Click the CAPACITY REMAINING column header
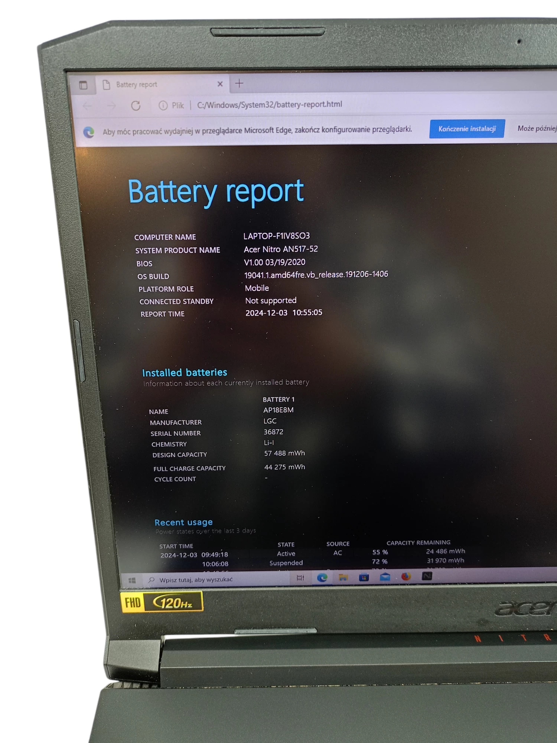The width and height of the screenshot is (557, 743). coord(418,543)
